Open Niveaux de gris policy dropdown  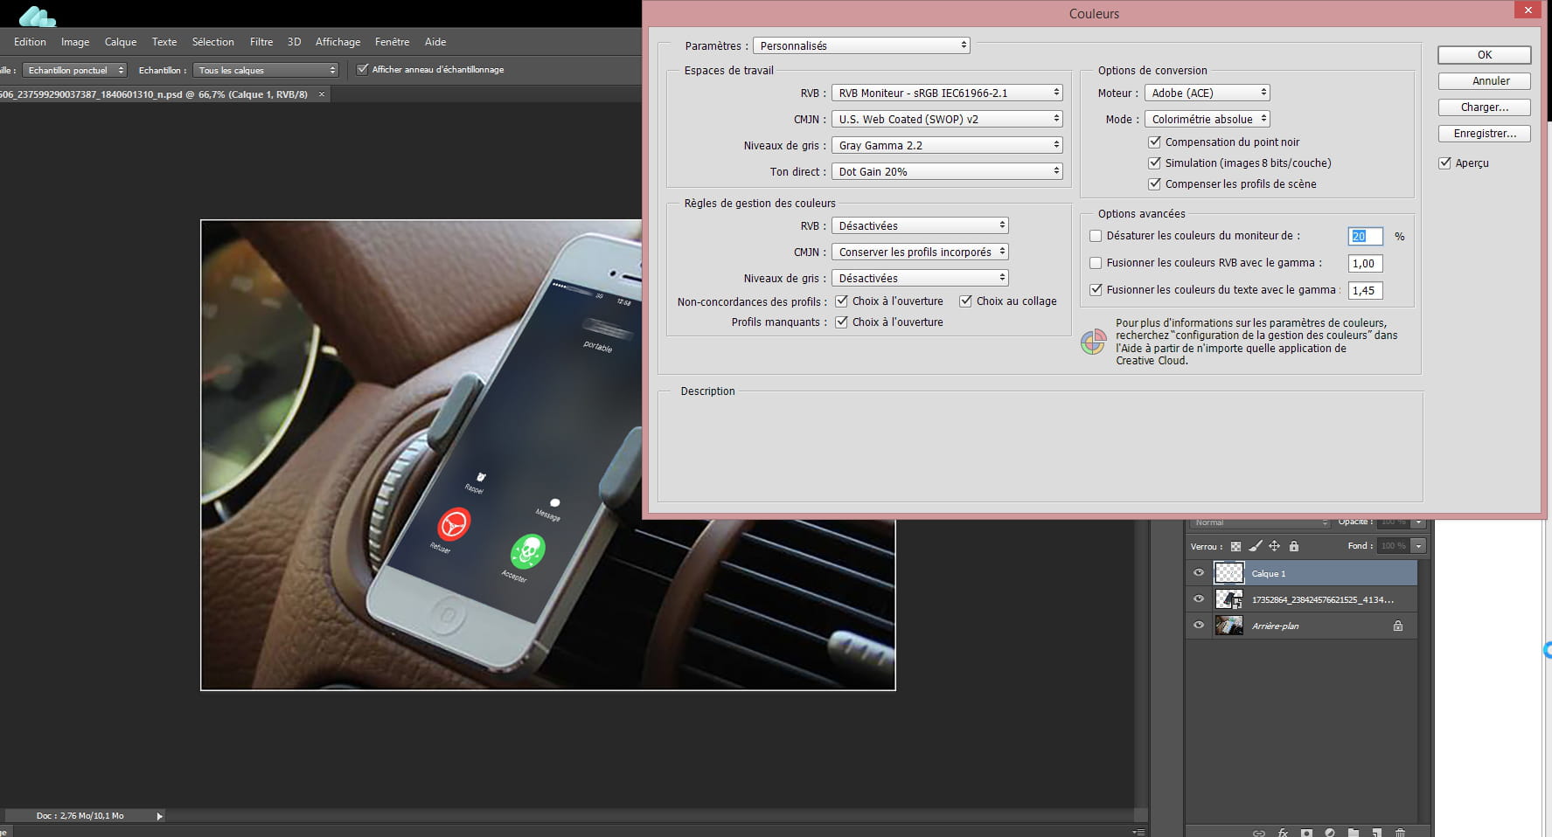[x=920, y=278]
